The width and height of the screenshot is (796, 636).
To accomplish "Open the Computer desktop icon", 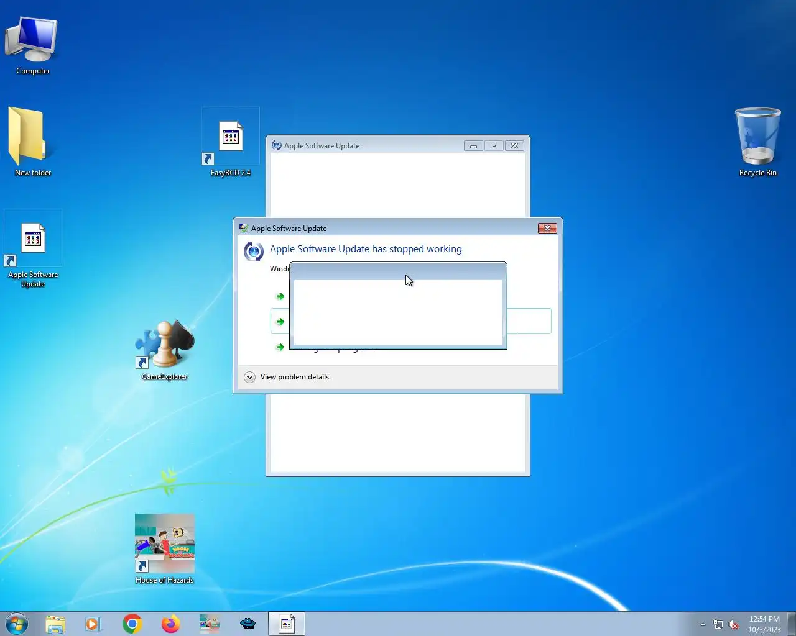I will point(32,45).
